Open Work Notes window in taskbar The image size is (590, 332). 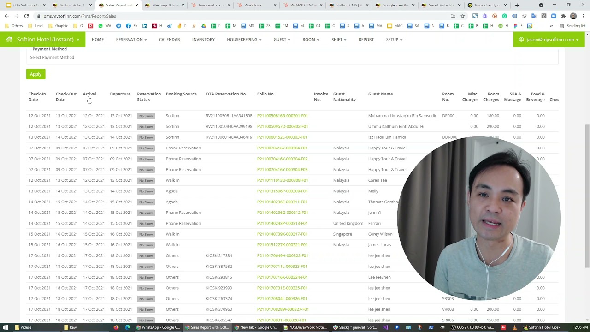click(306, 327)
